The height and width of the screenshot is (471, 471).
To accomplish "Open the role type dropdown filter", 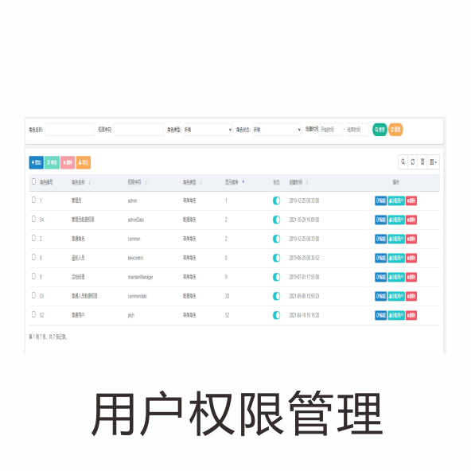I will (x=208, y=130).
